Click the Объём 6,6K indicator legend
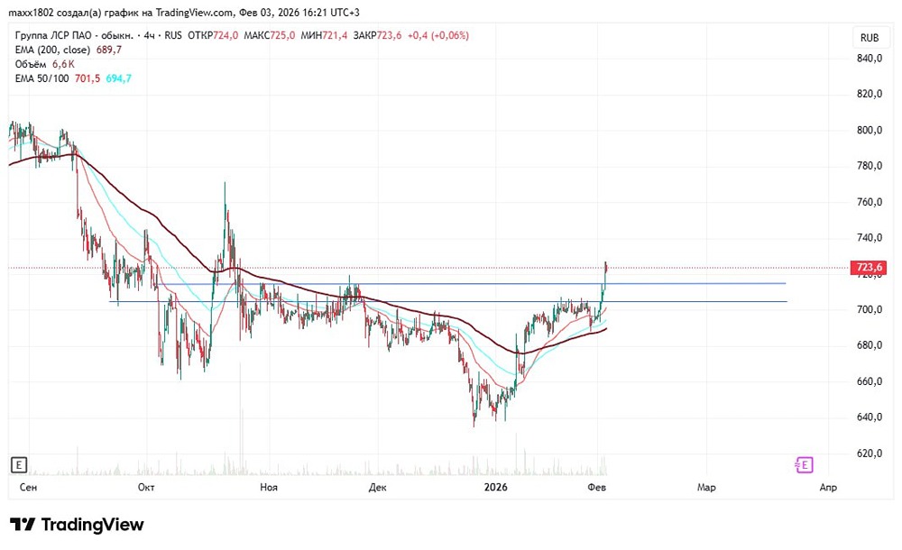 point(45,64)
